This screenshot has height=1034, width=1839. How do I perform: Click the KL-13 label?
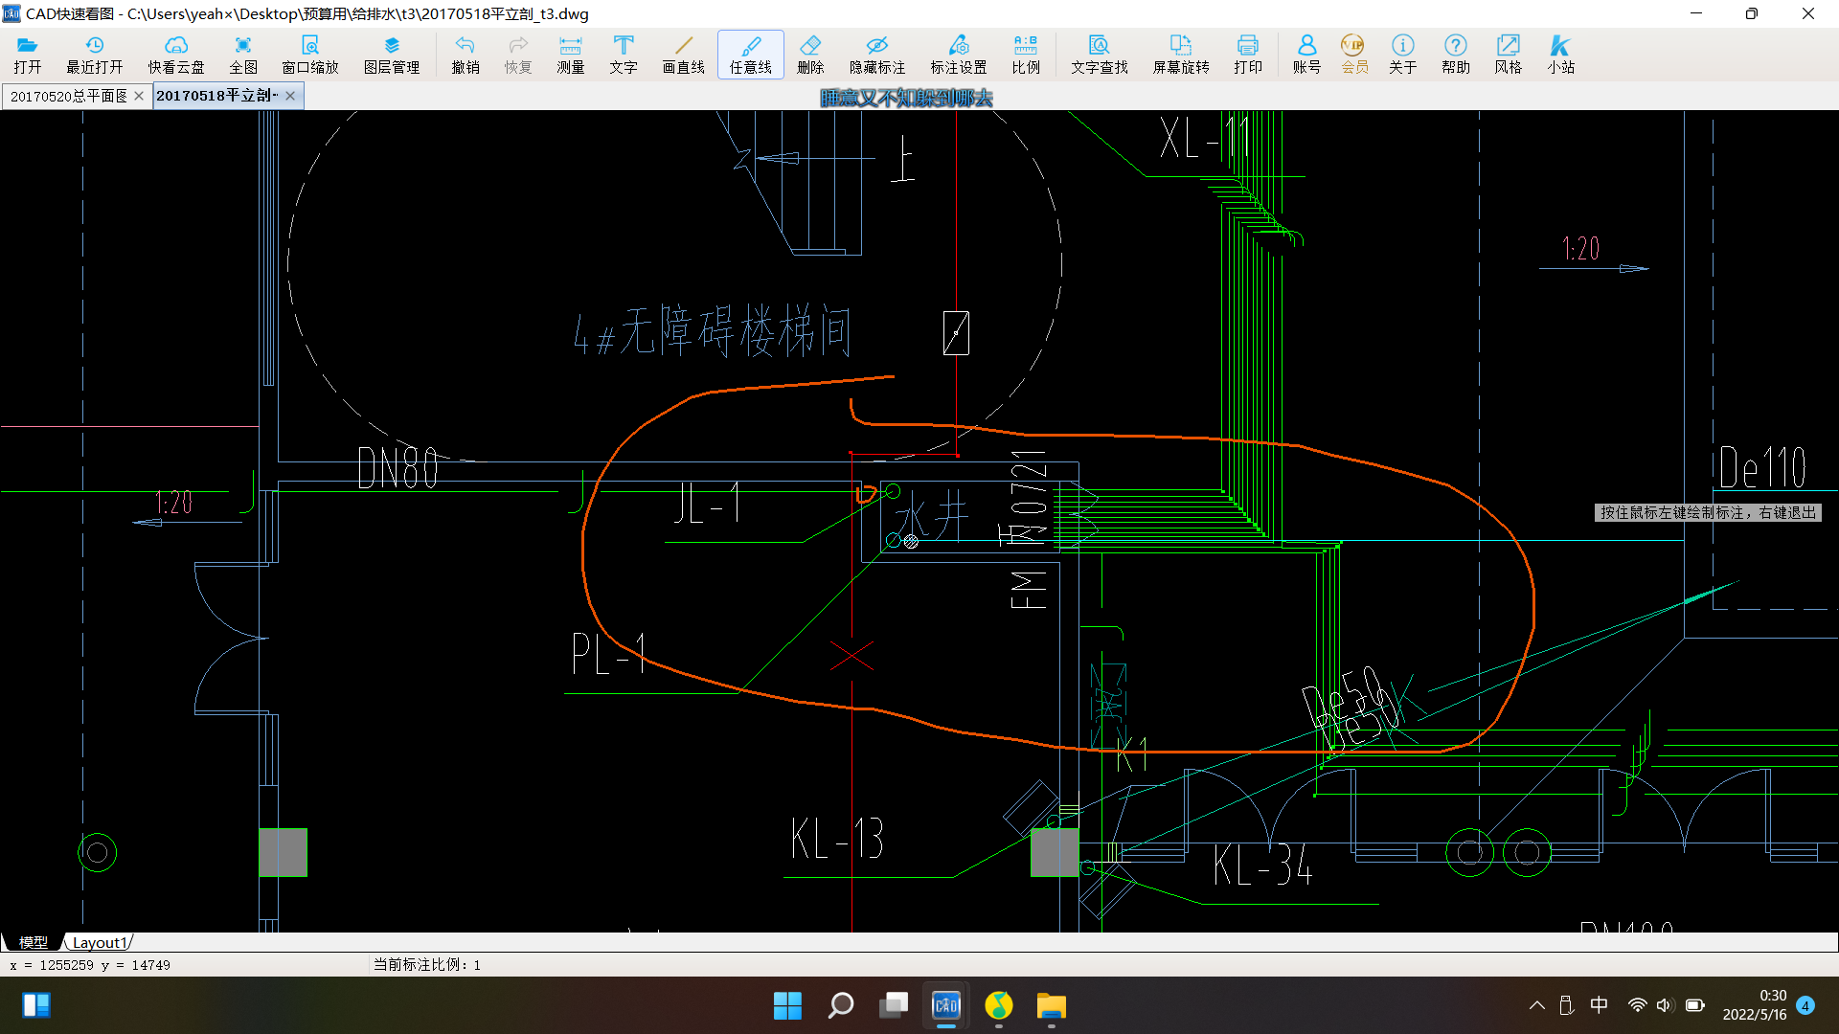click(x=838, y=839)
